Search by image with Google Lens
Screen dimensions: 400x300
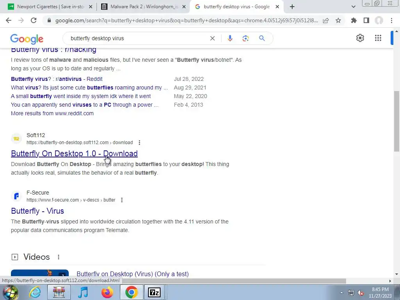245,38
